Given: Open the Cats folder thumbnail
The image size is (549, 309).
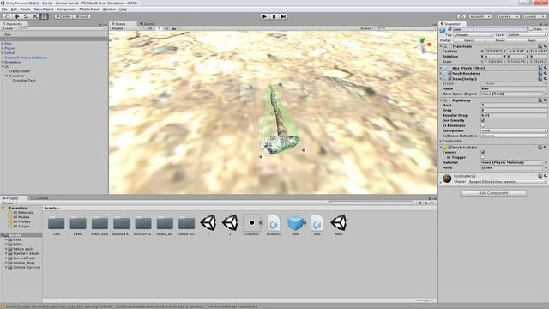Looking at the screenshot, I should click(x=56, y=225).
